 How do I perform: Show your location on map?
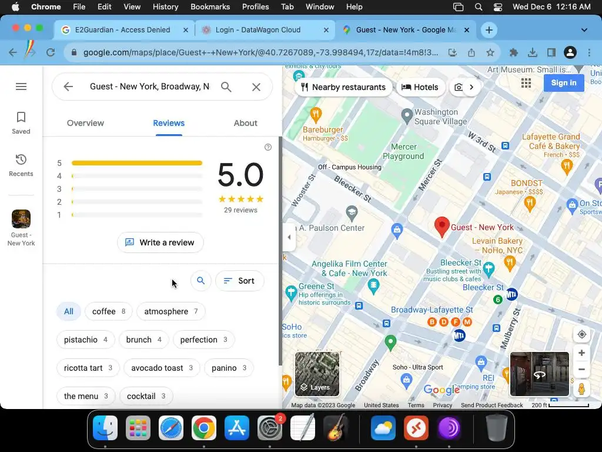pyautogui.click(x=581, y=334)
